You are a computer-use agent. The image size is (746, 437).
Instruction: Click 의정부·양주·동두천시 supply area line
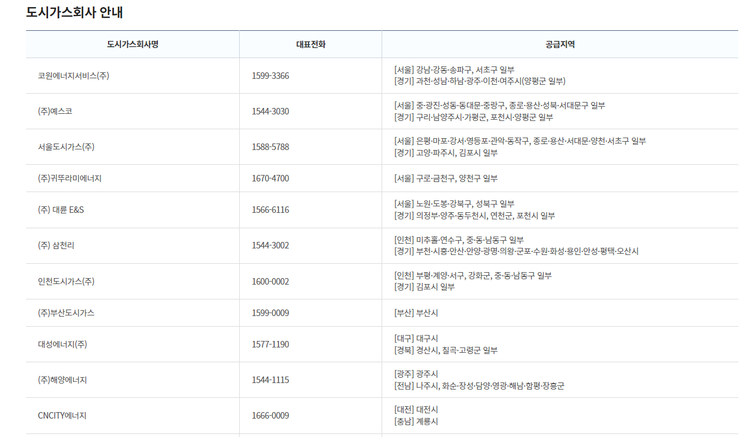point(475,216)
